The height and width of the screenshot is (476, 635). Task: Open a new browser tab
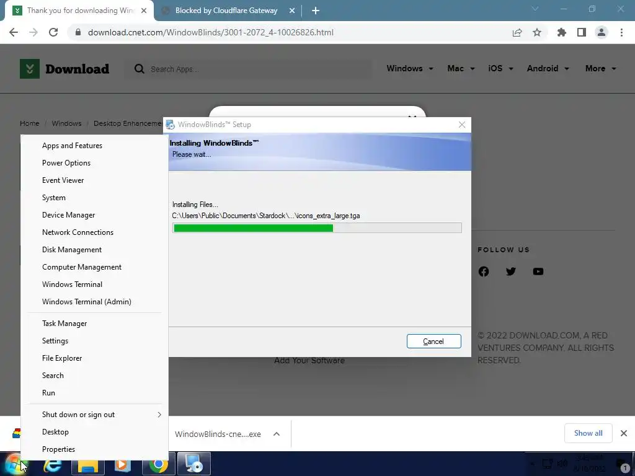pos(316,11)
